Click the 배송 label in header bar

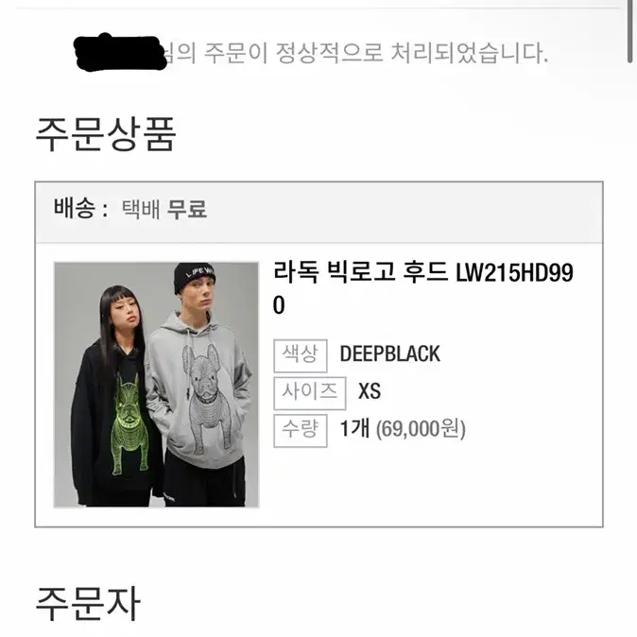(75, 209)
